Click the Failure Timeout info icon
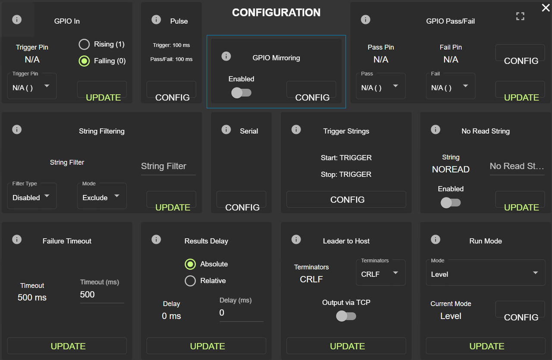 point(17,240)
